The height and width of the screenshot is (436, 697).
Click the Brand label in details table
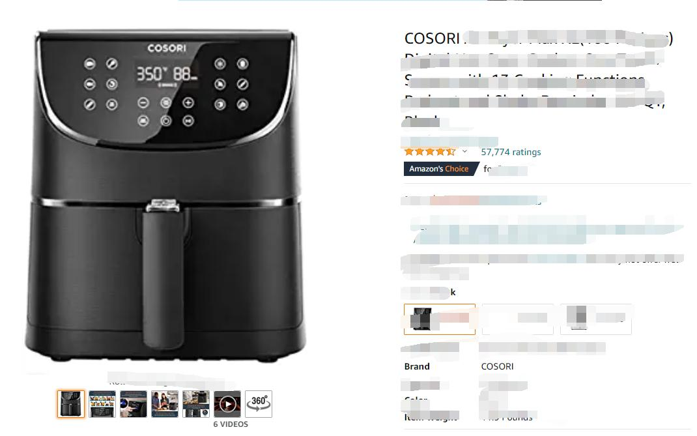(x=417, y=367)
